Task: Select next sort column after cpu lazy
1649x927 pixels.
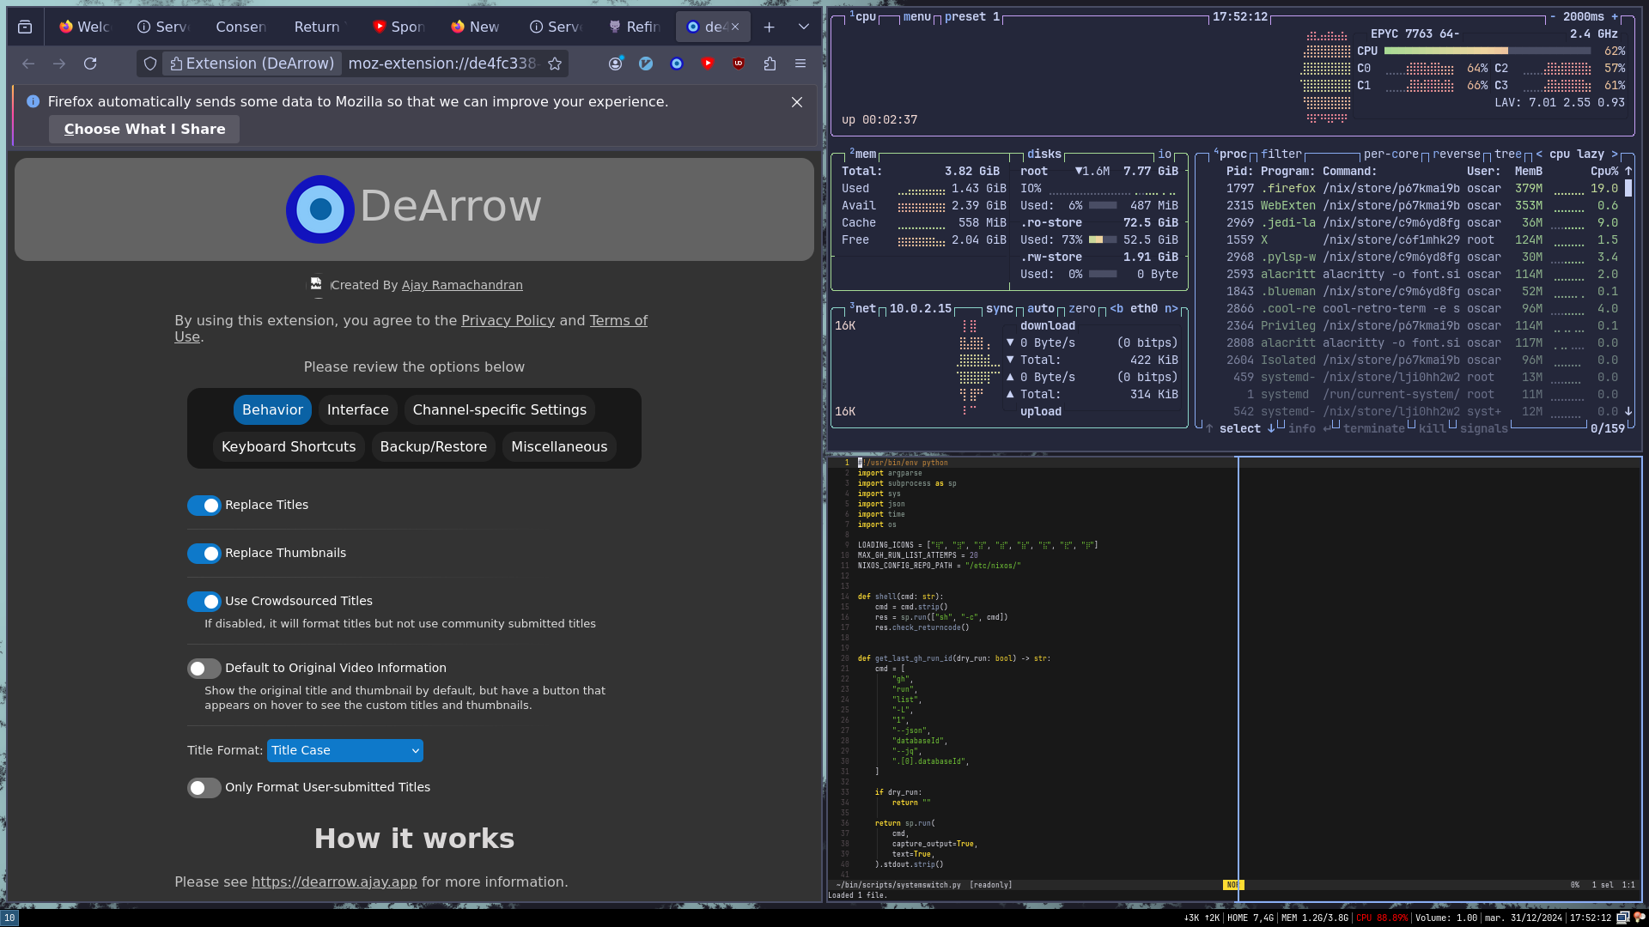Action: 1615,154
